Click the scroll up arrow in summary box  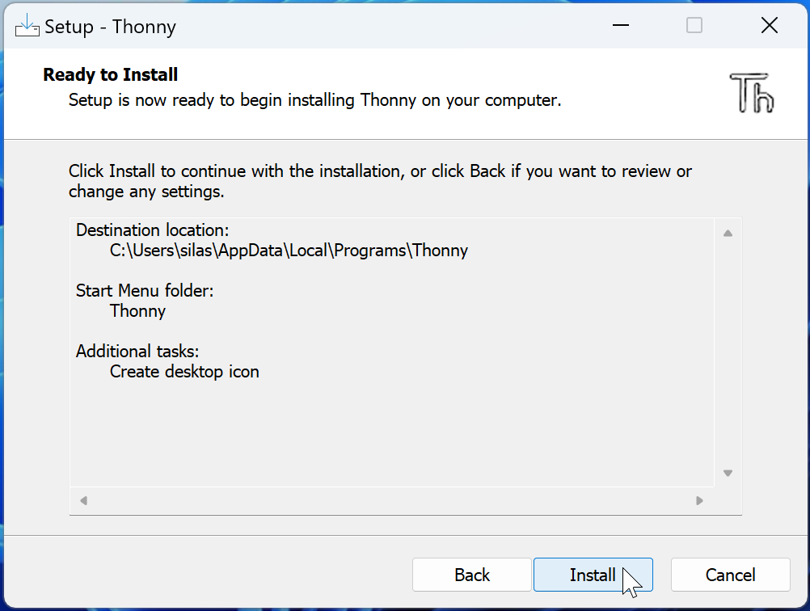(728, 234)
